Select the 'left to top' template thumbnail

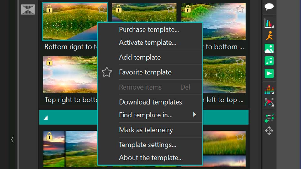click(x=224, y=74)
